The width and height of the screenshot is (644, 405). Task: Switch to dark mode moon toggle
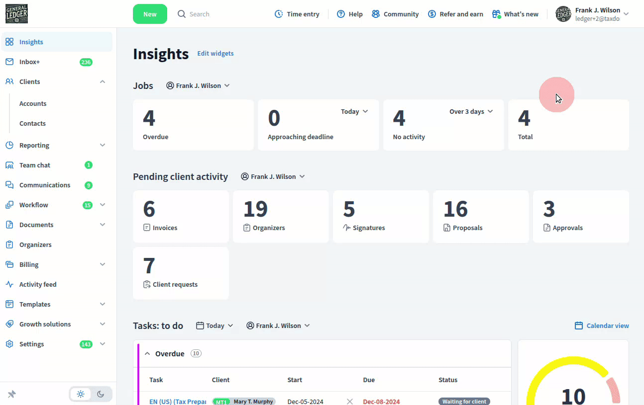101,394
